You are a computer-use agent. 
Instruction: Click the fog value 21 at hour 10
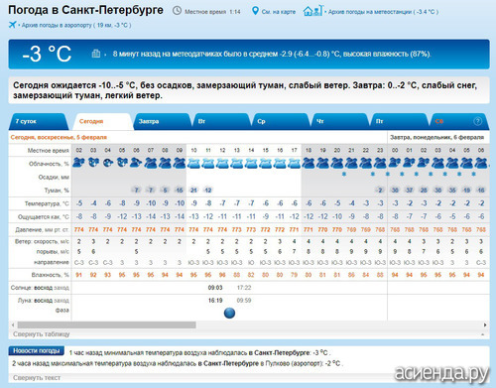click(x=193, y=191)
